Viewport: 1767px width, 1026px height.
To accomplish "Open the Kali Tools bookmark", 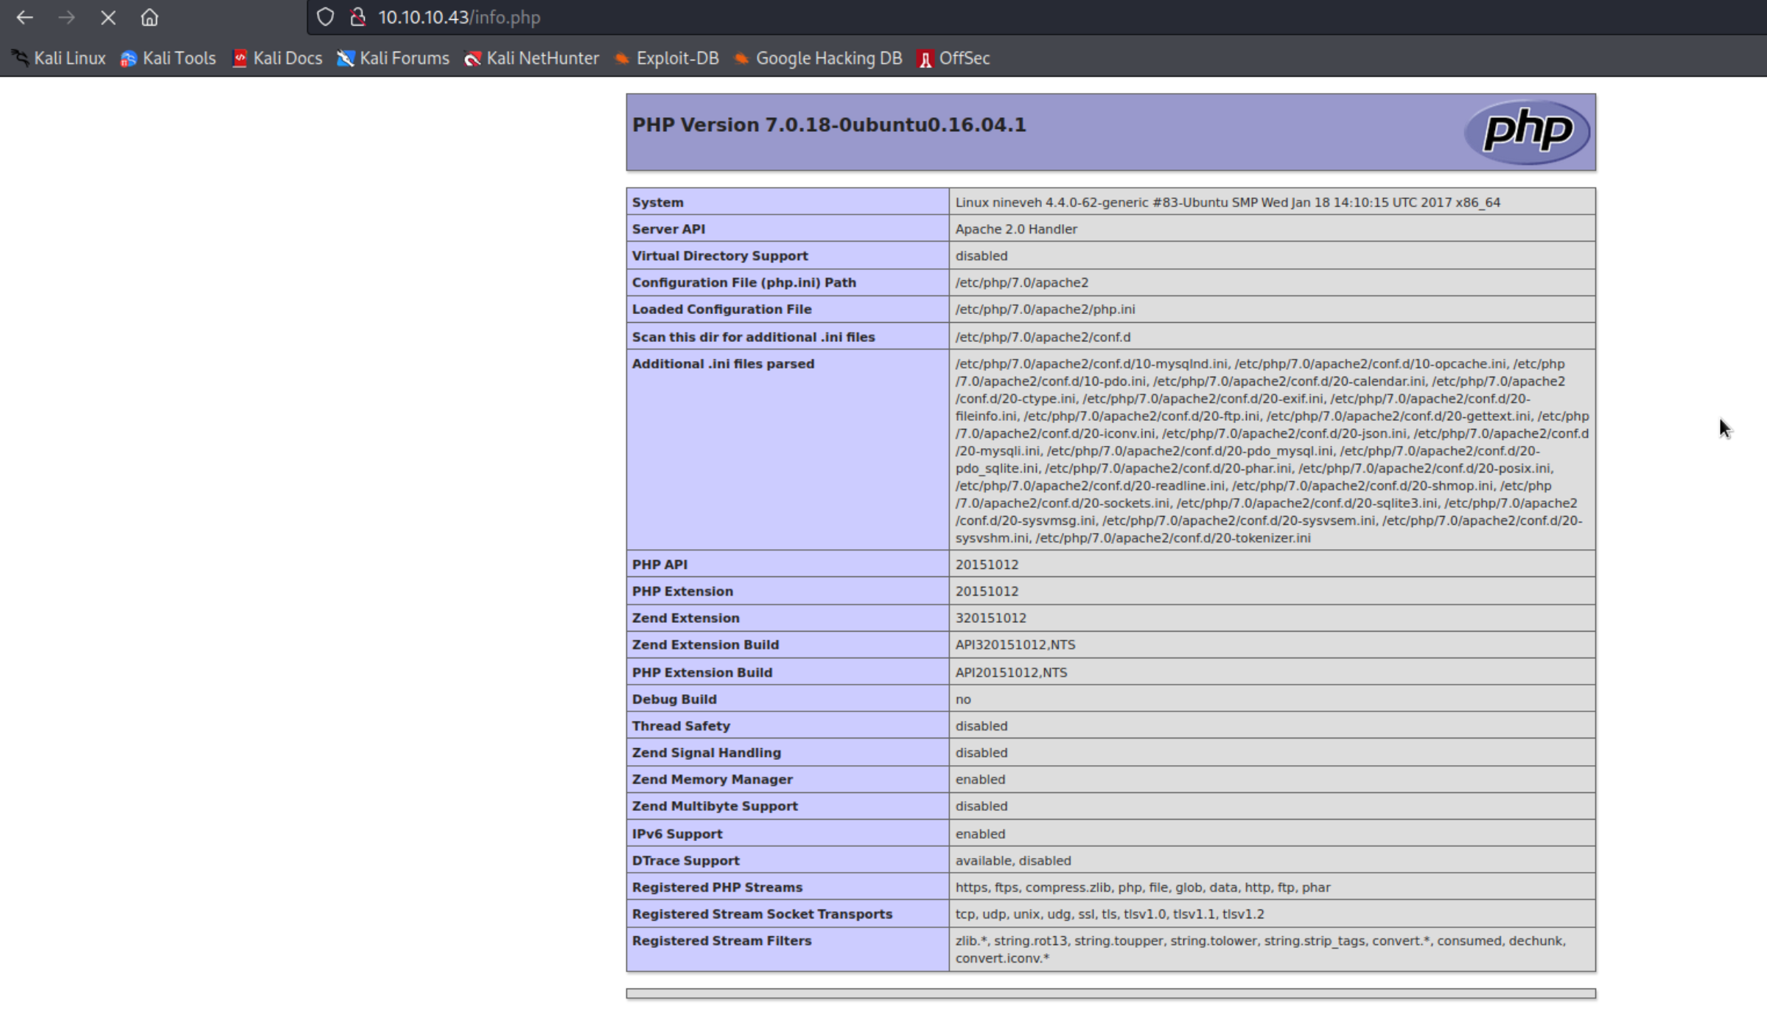I will click(168, 58).
